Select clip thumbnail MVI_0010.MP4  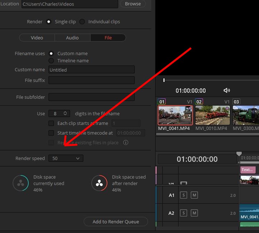click(213, 115)
